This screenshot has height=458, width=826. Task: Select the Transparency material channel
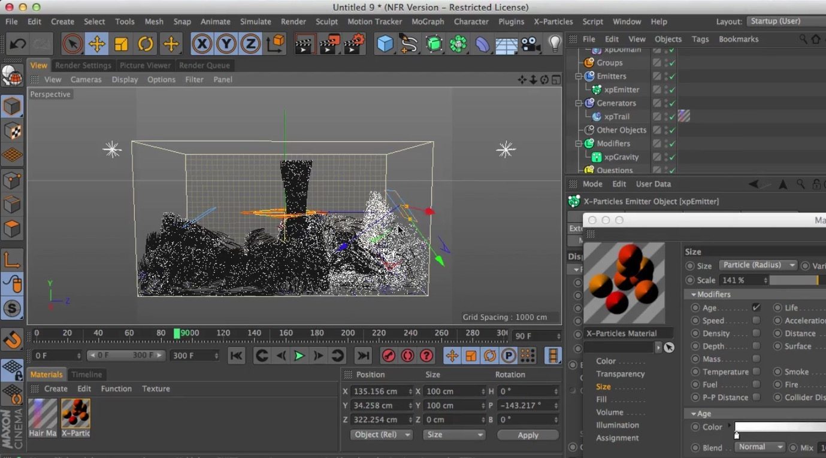[620, 374]
